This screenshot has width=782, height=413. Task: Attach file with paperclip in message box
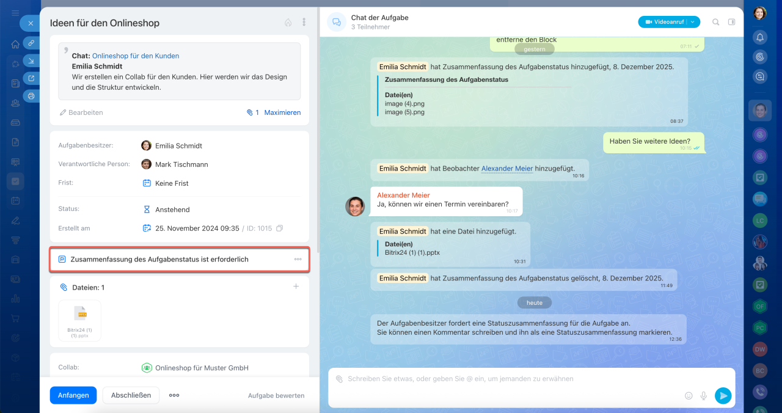339,379
